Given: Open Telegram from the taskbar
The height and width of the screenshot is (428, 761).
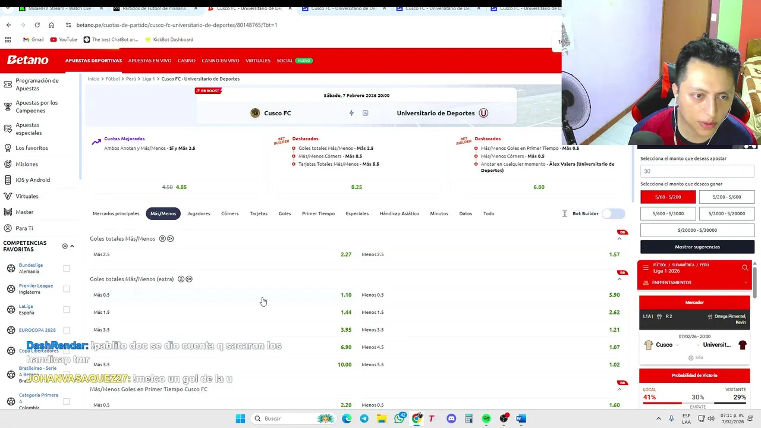Looking at the screenshot, I should 364,418.
